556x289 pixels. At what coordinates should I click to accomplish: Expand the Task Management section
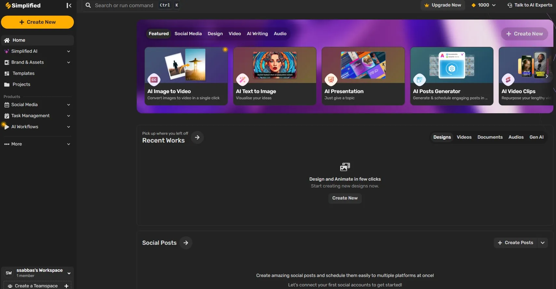coord(69,116)
